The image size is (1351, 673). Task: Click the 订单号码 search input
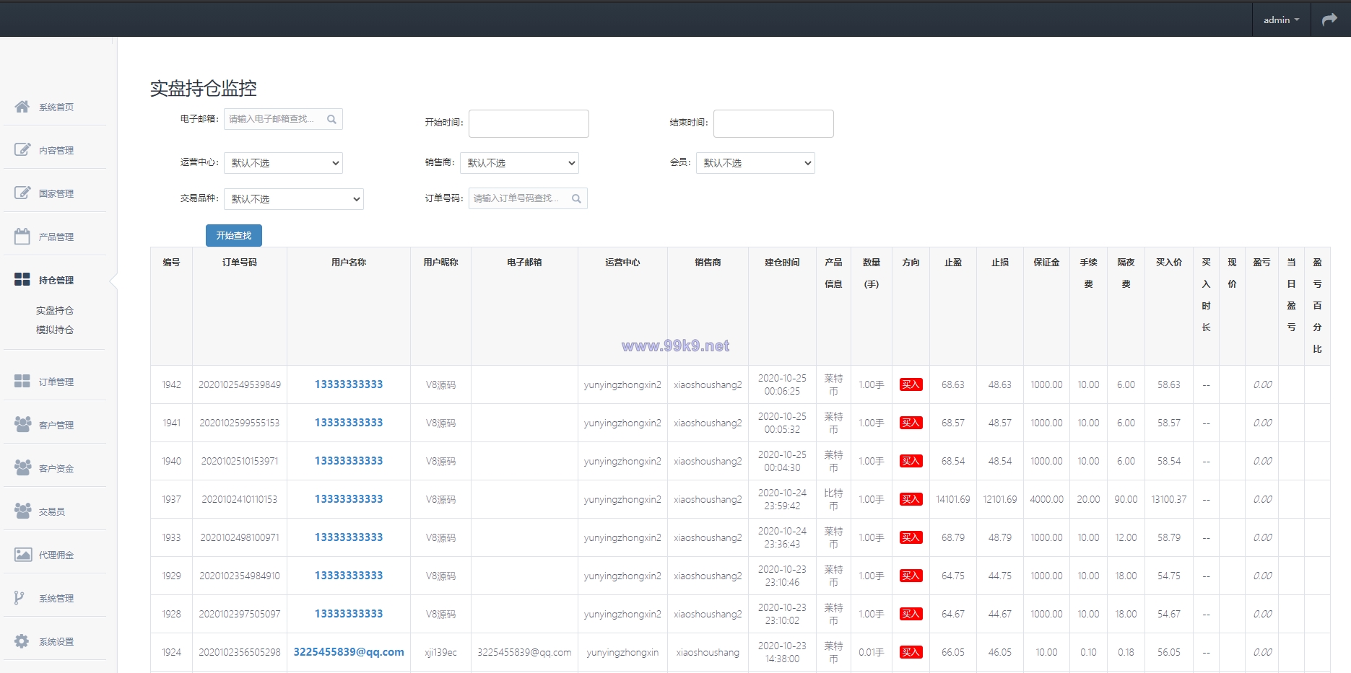click(528, 198)
